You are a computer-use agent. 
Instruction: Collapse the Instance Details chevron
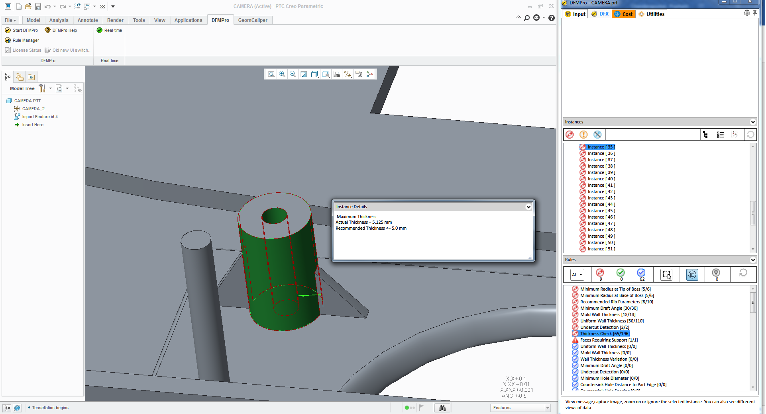[528, 207]
